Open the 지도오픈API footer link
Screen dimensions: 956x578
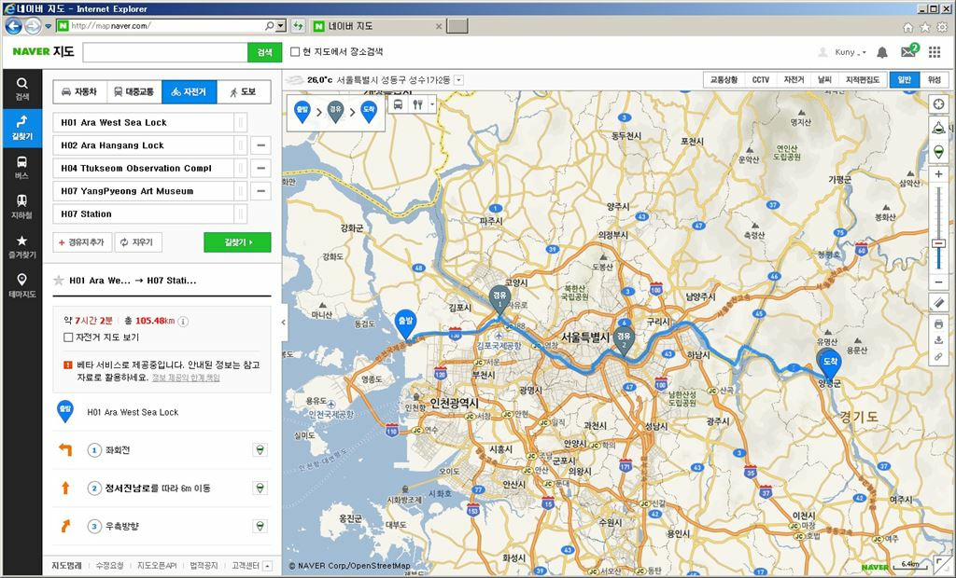(157, 566)
